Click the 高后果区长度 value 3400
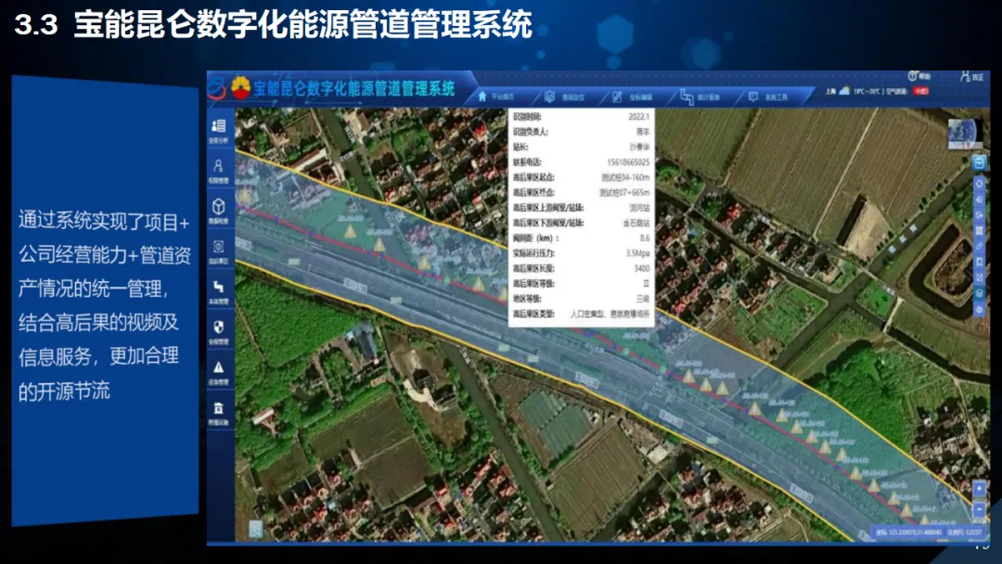This screenshot has height=564, width=1002. (x=642, y=268)
